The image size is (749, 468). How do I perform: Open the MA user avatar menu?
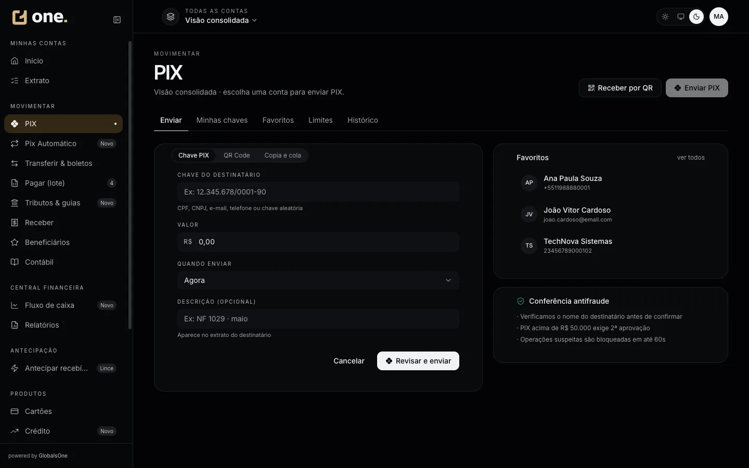click(719, 17)
